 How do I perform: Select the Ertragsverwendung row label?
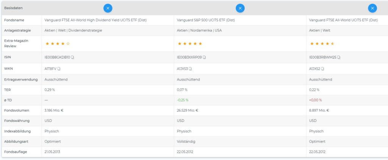coord(21,79)
